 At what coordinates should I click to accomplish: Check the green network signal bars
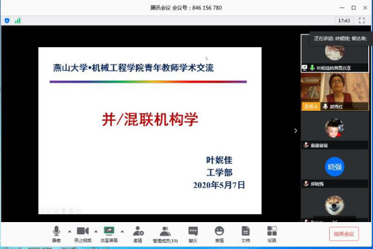pos(18,21)
